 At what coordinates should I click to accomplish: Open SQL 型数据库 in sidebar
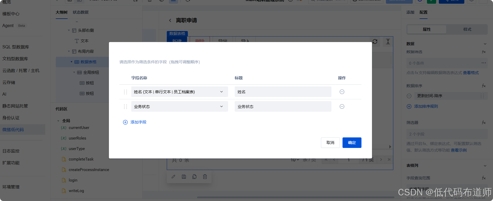(x=16, y=47)
